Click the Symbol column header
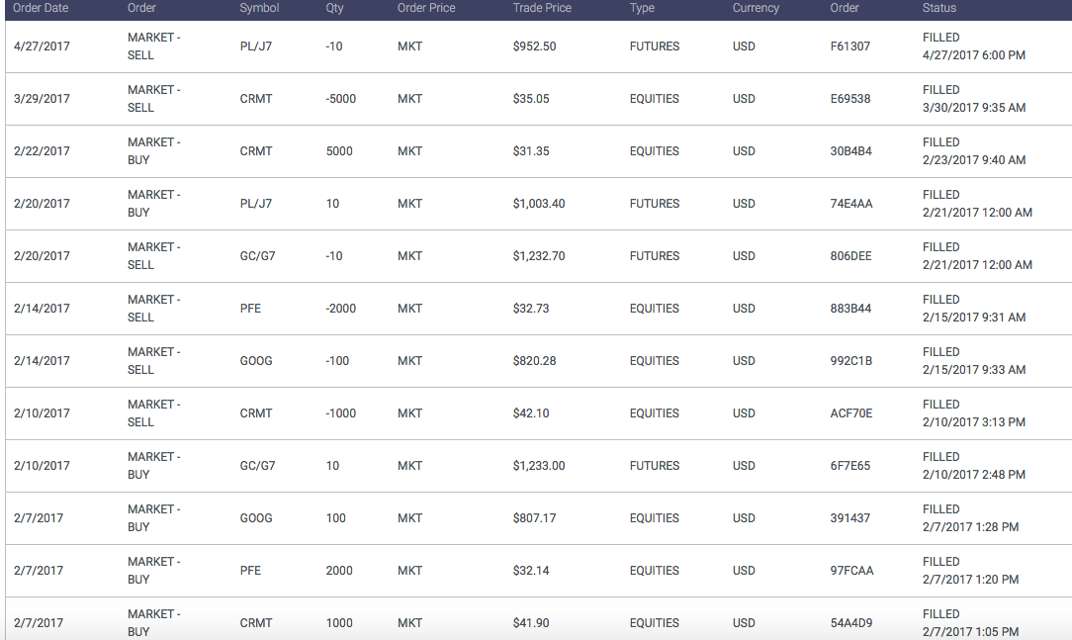Screen dimensions: 1072x640 [259, 8]
